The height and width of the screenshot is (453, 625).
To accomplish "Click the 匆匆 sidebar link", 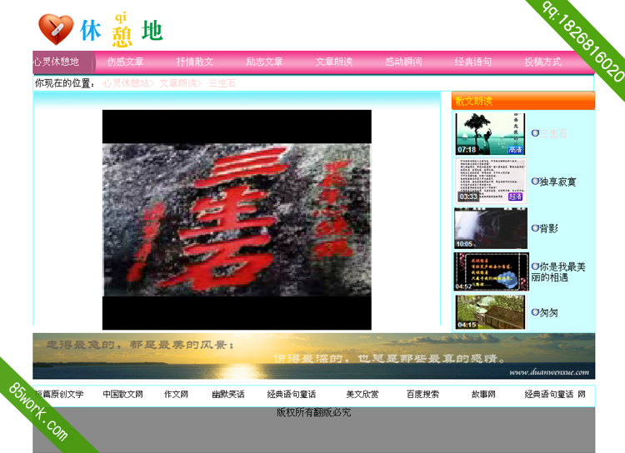I will (x=548, y=313).
